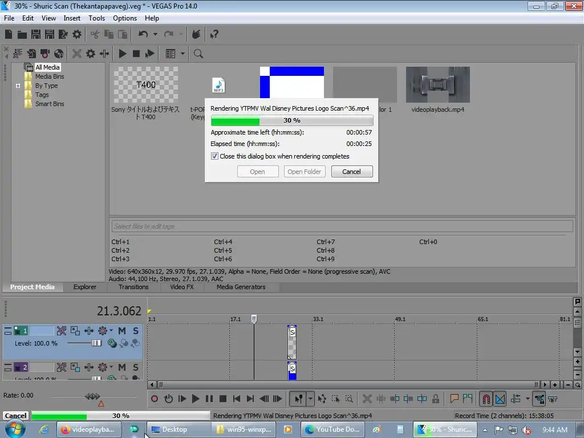Viewport: 584px width, 438px height.
Task: Open Auto Ripple dropdown arrow
Action: 528,399
